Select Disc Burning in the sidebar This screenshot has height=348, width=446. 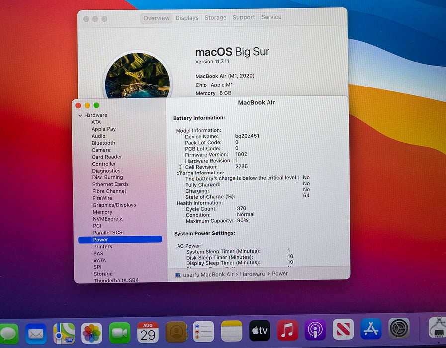(107, 177)
